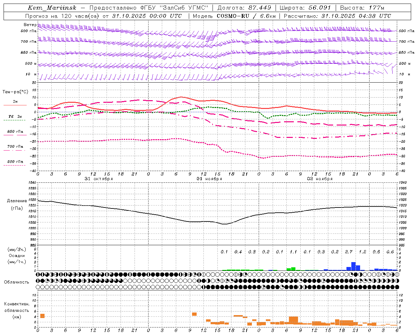Viewport: 416px width, 333px height.
Task: Select the elevation value 177м
Action: coord(376,8)
